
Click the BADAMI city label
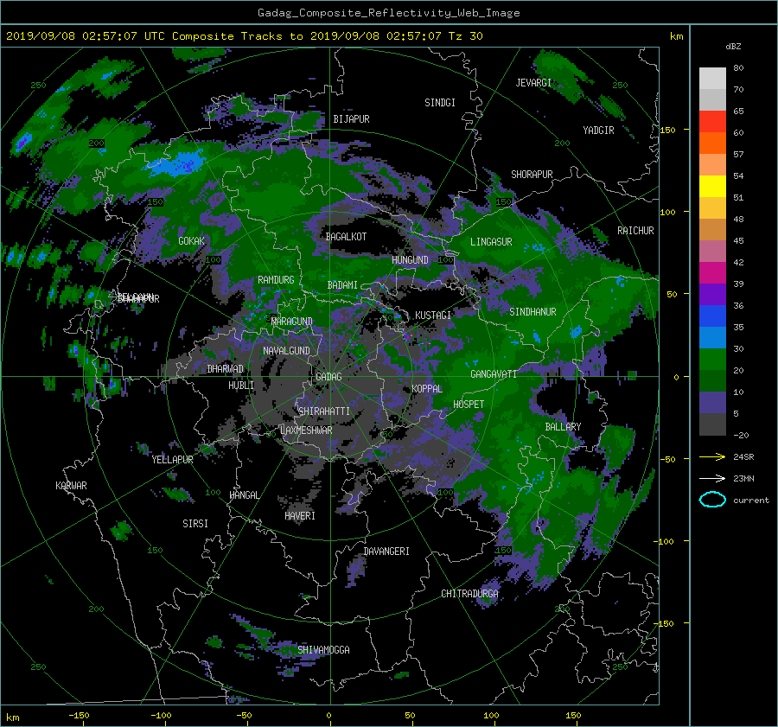(x=342, y=285)
